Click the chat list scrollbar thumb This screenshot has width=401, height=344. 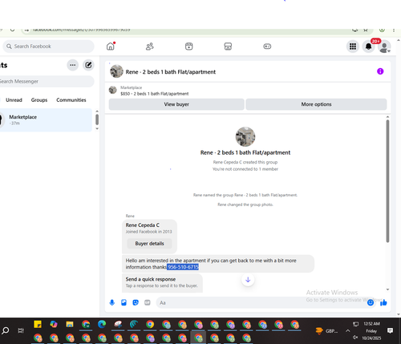[x=97, y=119]
